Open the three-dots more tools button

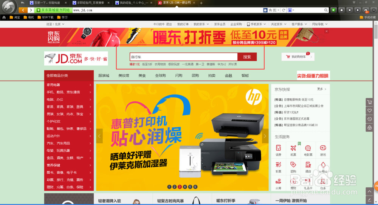tap(374, 10)
